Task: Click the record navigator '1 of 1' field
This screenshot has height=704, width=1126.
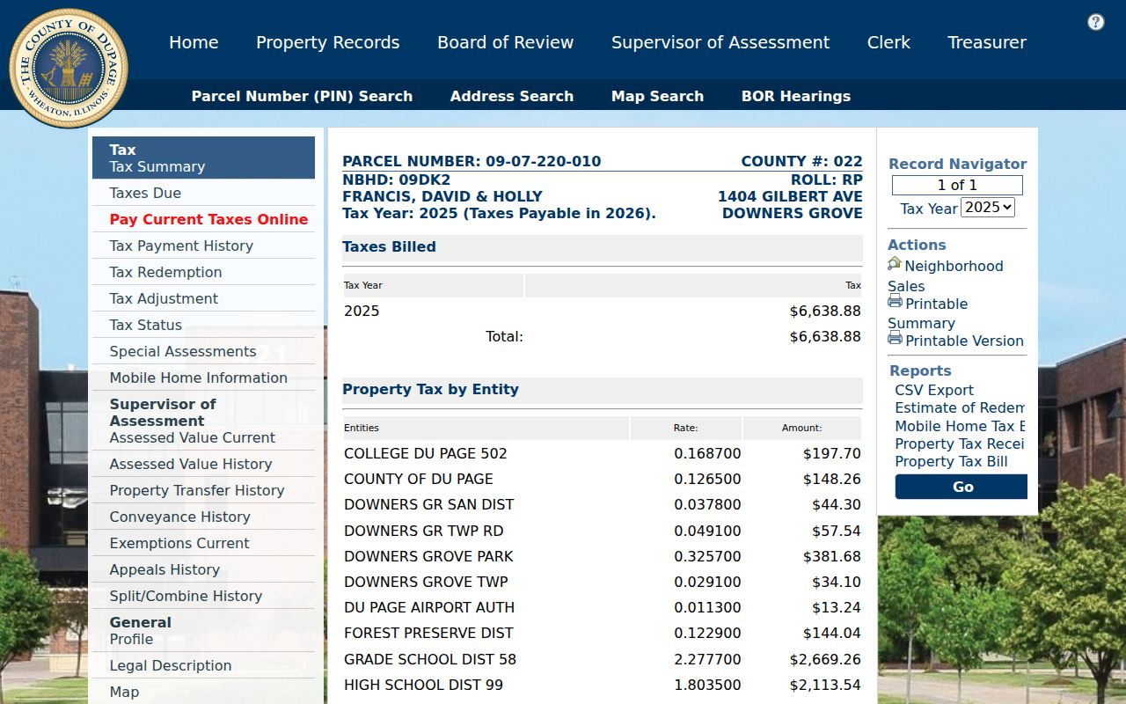Action: click(x=957, y=185)
